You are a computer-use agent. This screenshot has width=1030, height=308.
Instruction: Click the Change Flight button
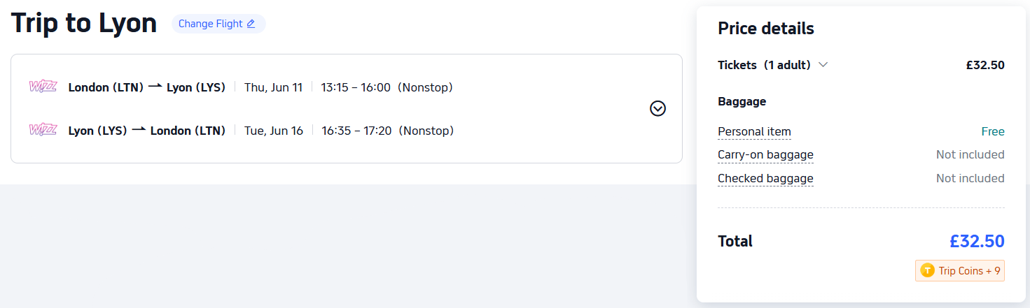pos(218,24)
